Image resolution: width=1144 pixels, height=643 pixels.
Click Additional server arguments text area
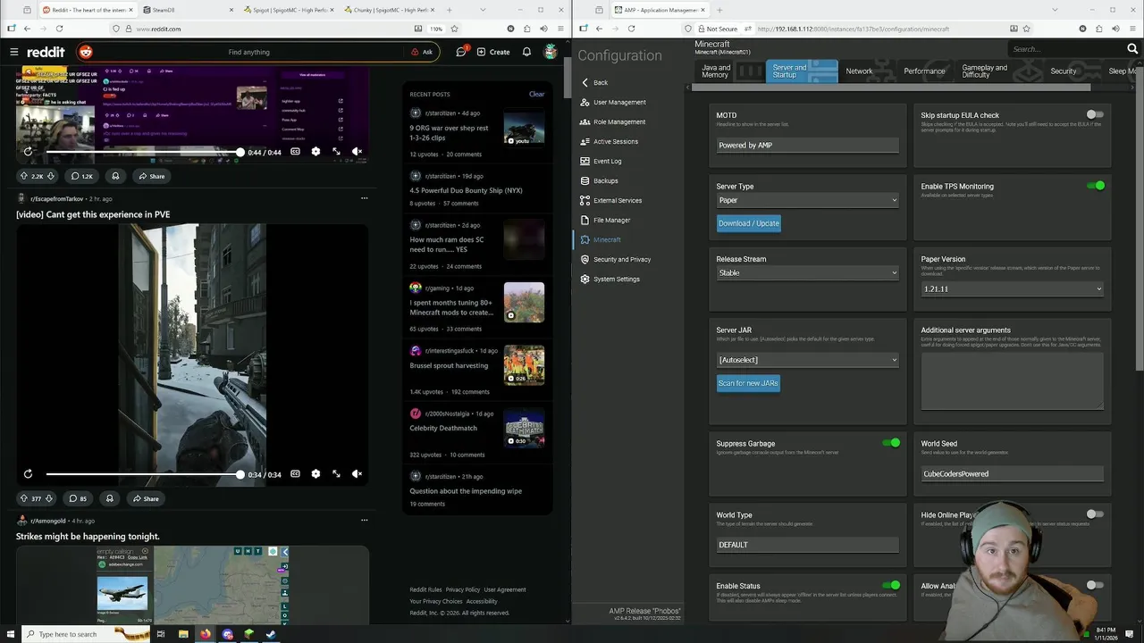(1013, 381)
